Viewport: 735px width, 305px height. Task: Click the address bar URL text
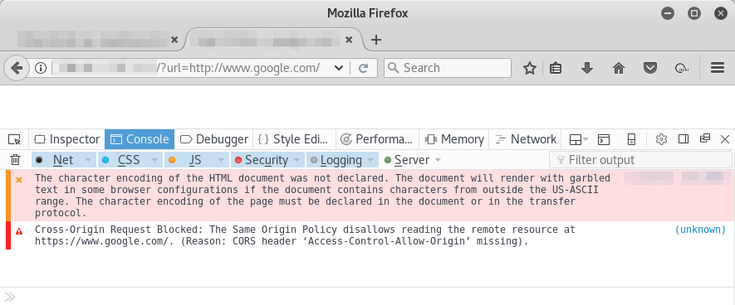coord(239,68)
